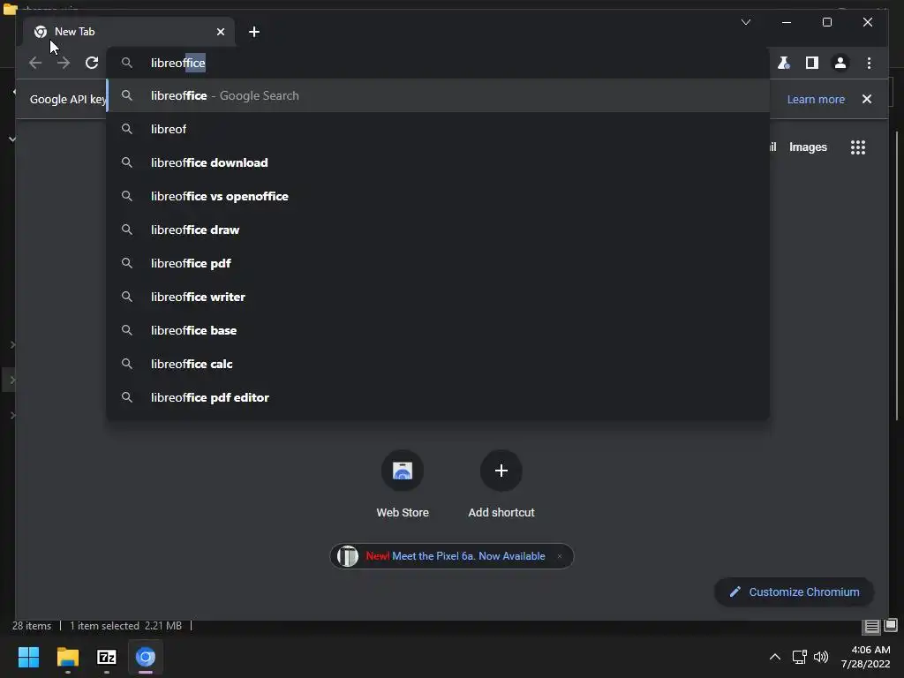Pick the 'libreoffice draw' suggestion
904x678 pixels.
tap(438, 230)
